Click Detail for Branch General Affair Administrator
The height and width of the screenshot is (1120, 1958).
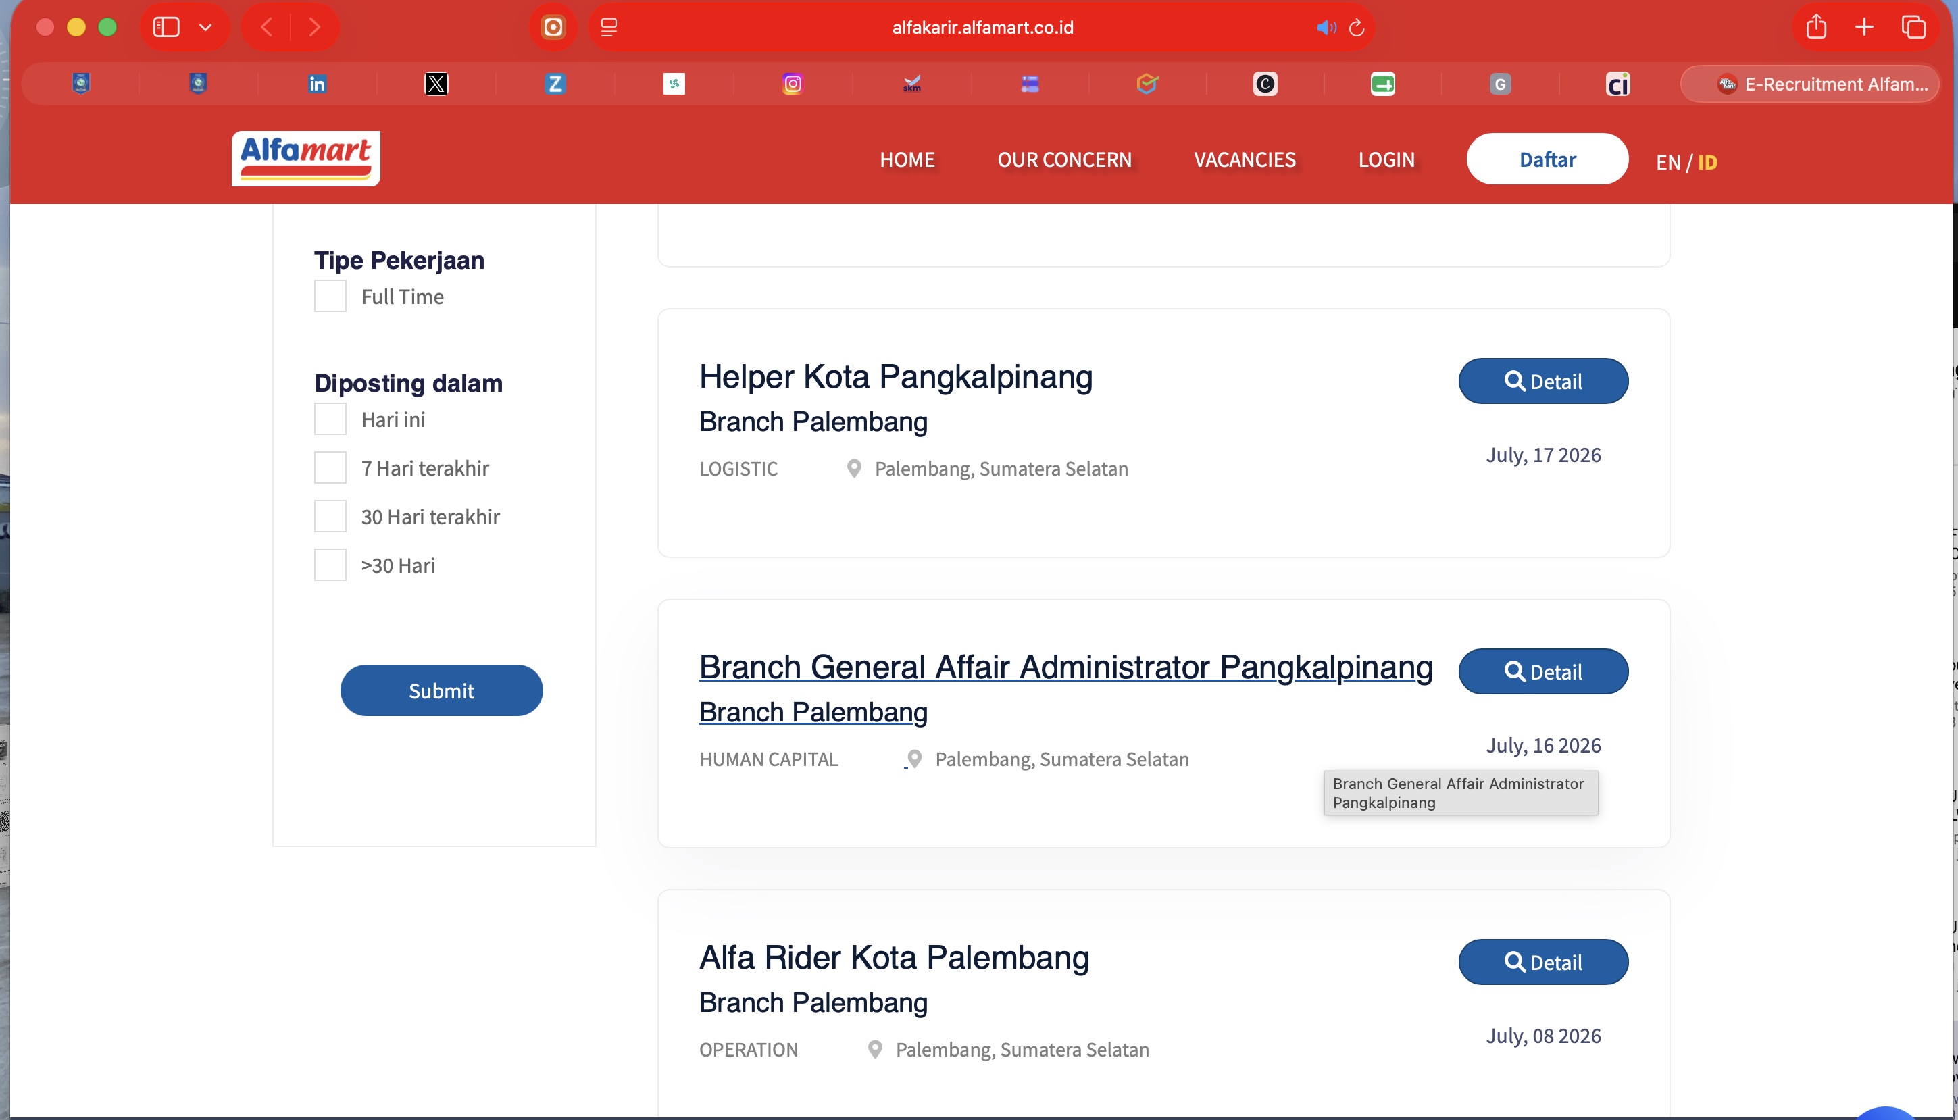[1543, 671]
